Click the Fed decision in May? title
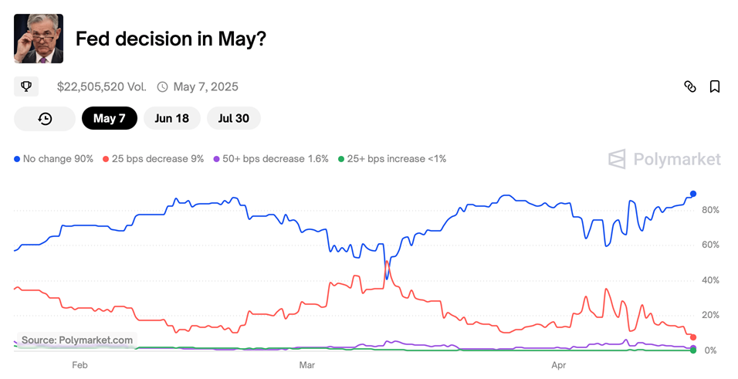 coord(171,39)
